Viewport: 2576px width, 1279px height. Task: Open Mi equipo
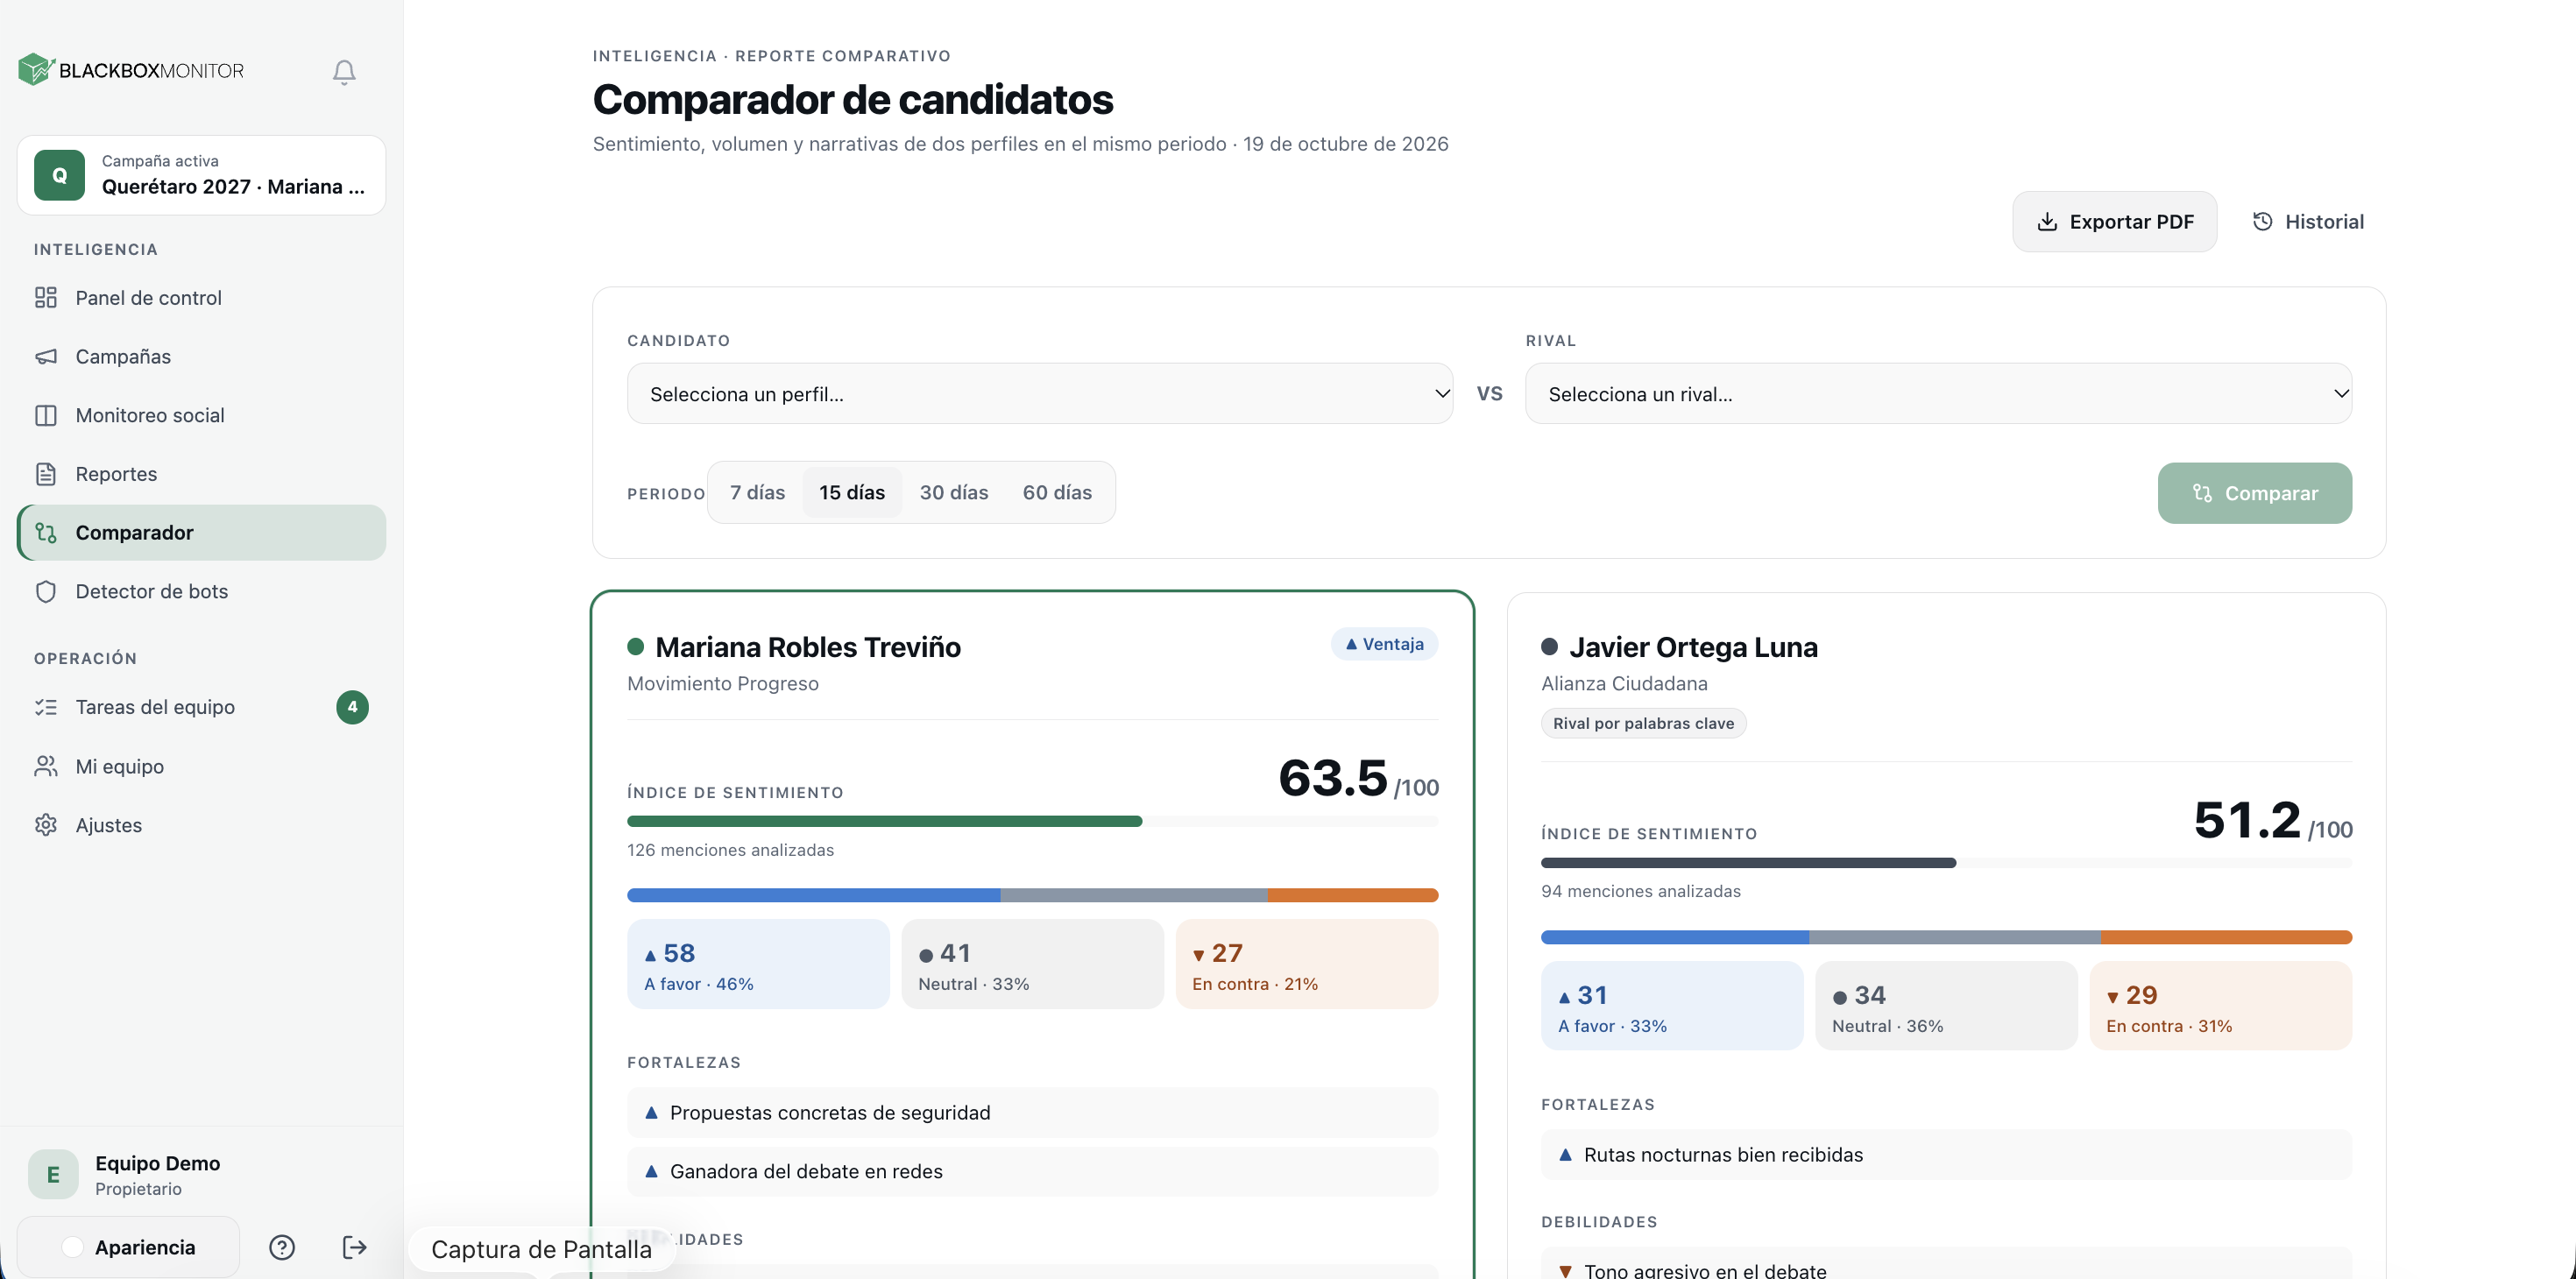click(x=201, y=766)
